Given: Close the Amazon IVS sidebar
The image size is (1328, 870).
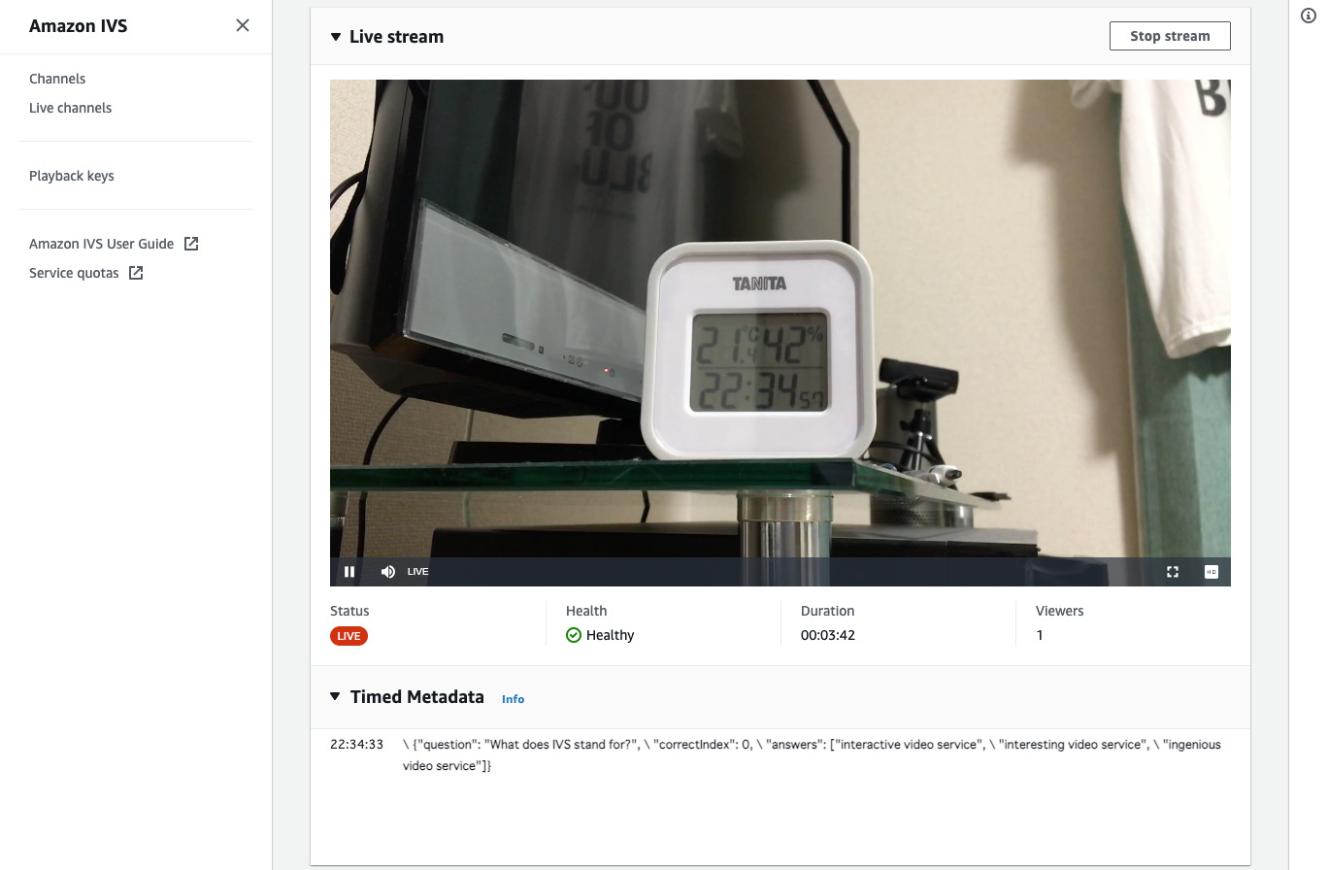Looking at the screenshot, I should 243,25.
